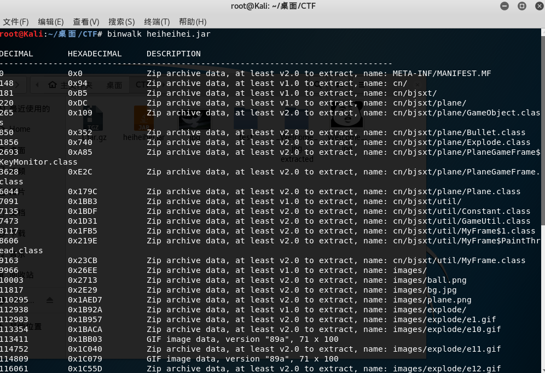Screen dimensions: 545x373
Task: Click the Home icon in the path bar
Action: [52, 84]
